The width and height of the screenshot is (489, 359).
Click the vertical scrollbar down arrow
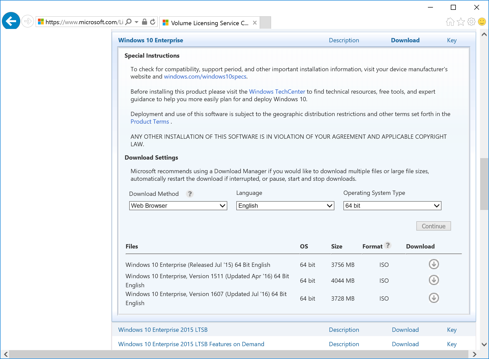point(484,344)
